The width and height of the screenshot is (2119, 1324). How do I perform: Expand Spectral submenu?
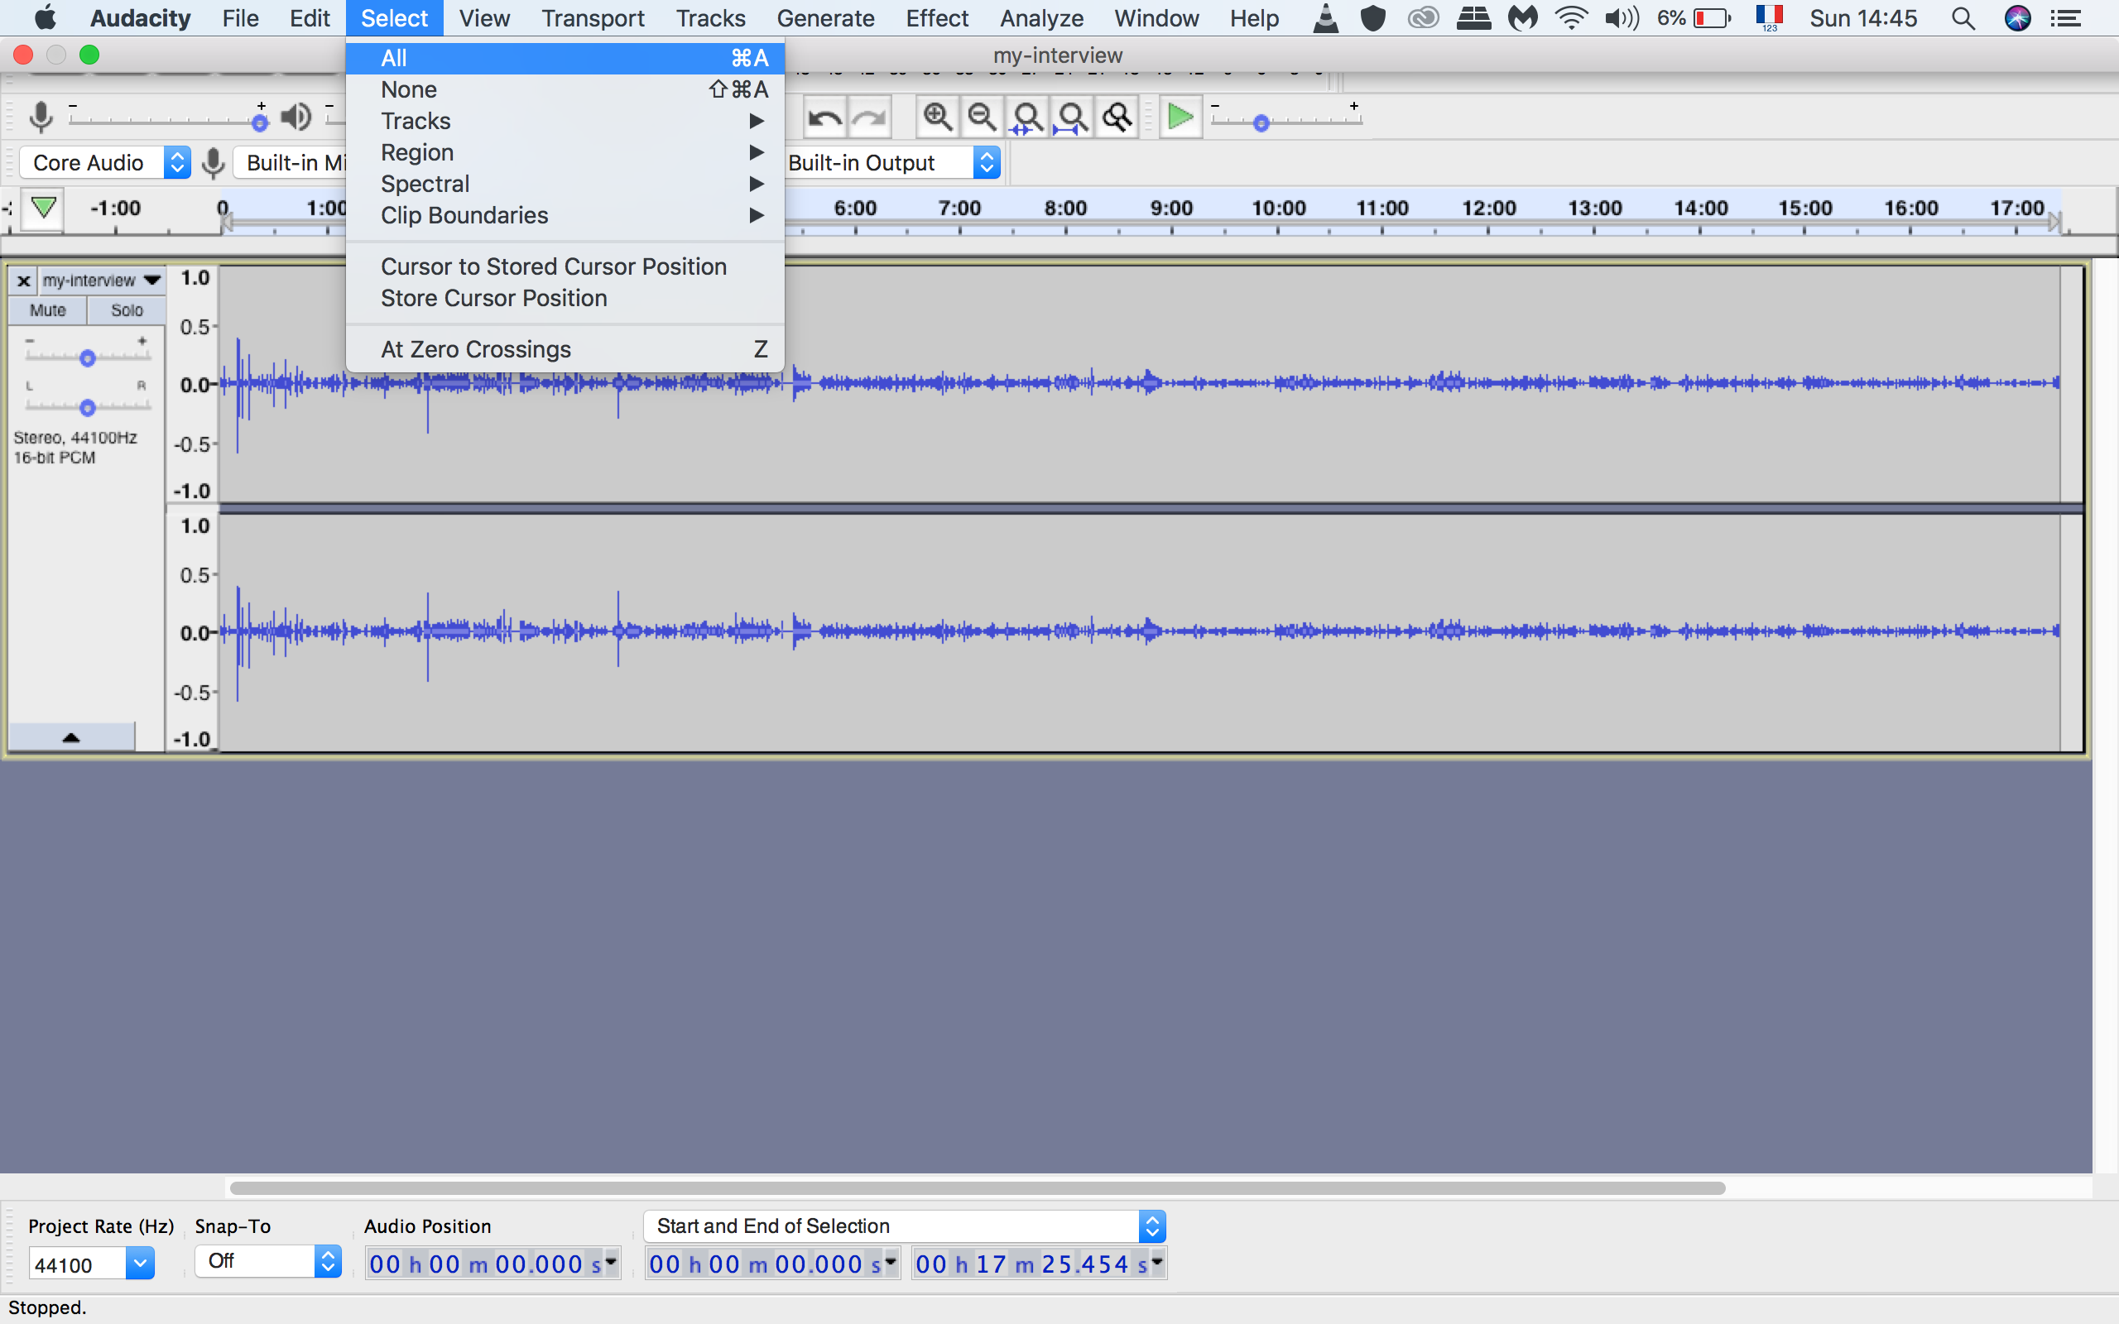click(565, 184)
